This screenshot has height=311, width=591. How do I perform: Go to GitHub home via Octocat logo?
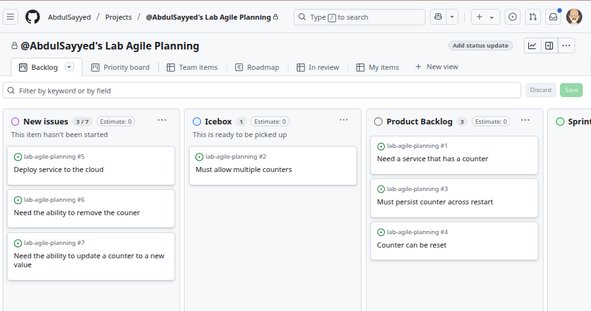32,17
